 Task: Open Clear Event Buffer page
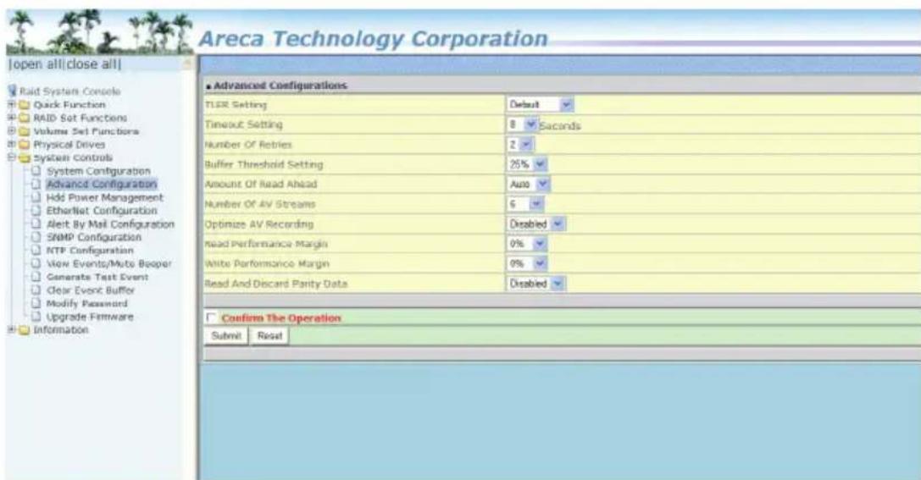pyautogui.click(x=91, y=290)
